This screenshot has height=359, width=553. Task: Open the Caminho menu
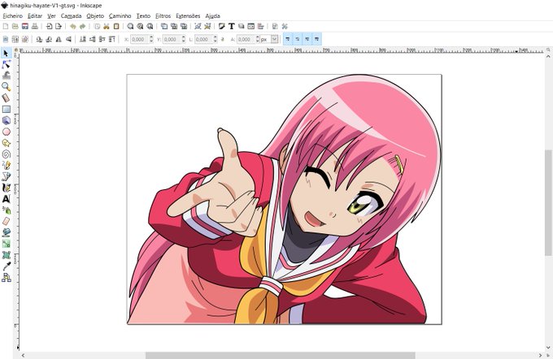click(x=120, y=16)
